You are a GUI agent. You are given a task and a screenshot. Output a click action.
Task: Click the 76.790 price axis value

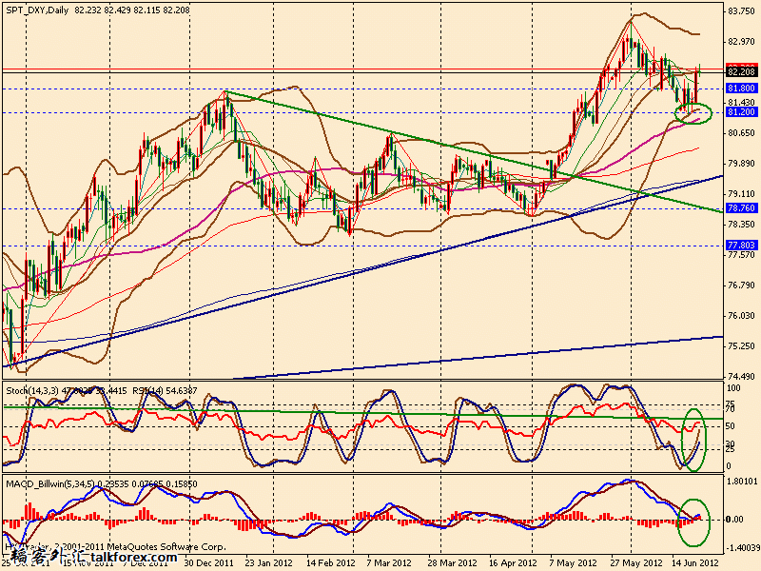point(742,285)
